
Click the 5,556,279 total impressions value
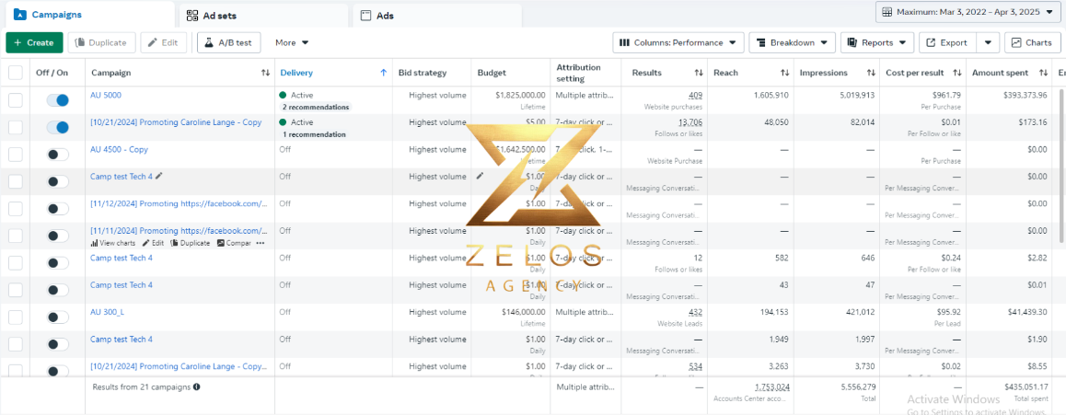coord(857,387)
